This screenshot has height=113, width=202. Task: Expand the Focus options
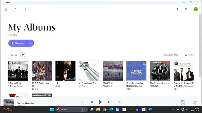[13, 55]
